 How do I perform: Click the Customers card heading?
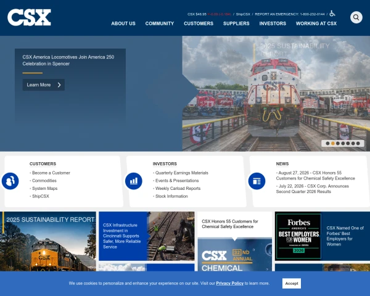[43, 163]
